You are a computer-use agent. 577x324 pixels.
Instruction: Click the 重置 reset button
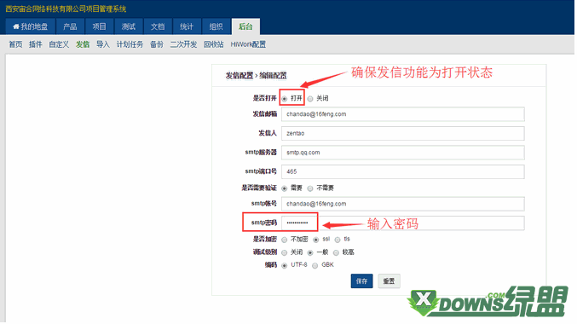click(x=389, y=281)
